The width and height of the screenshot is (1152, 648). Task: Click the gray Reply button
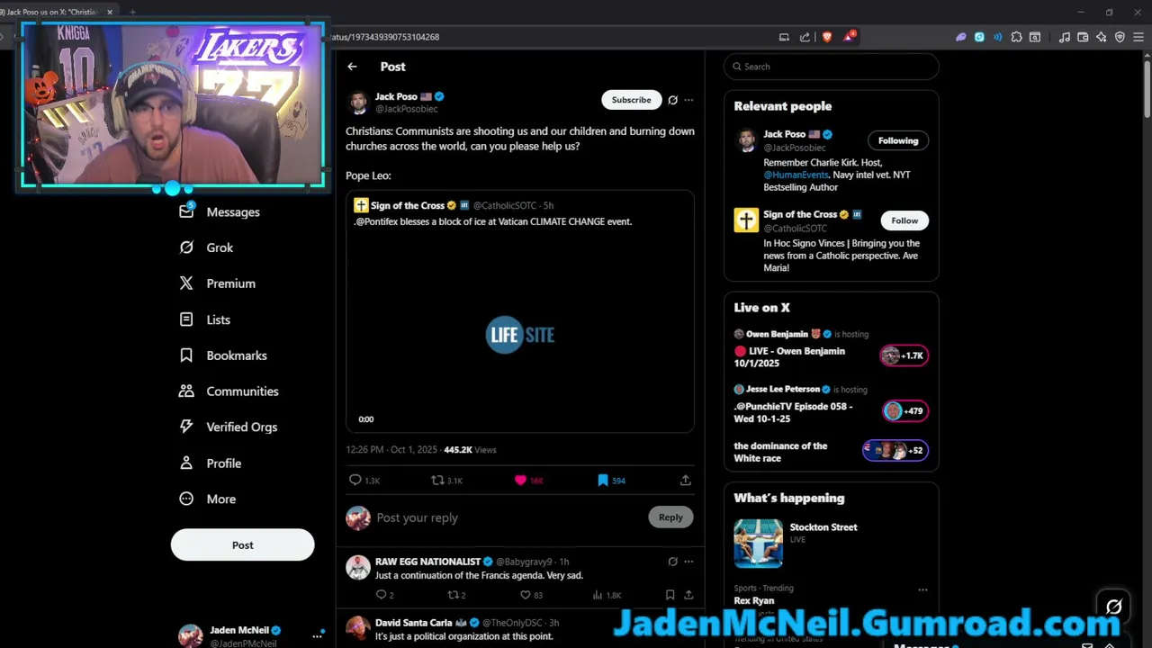tap(670, 517)
